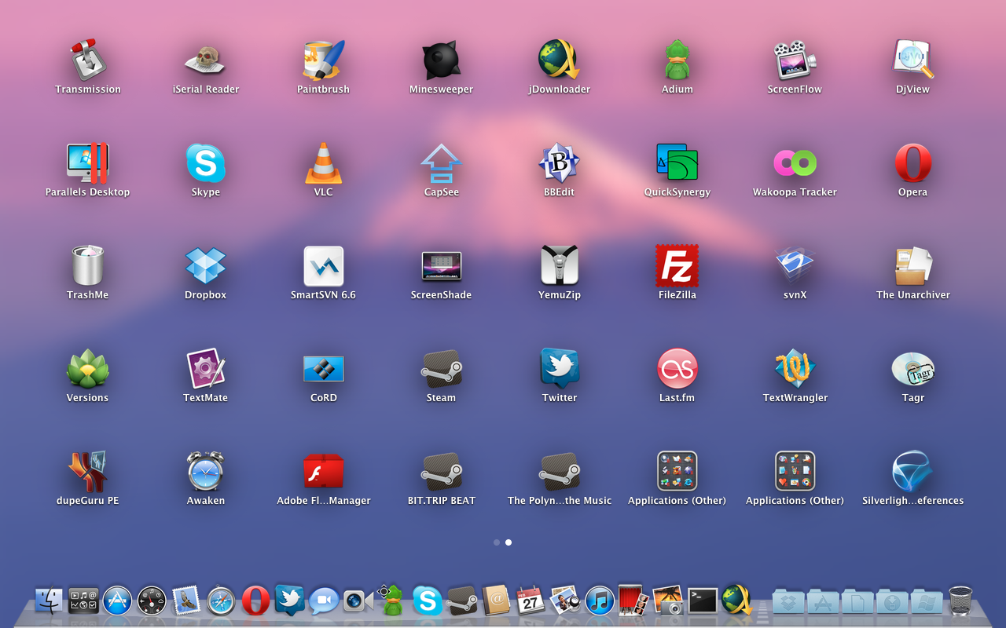Launch Adium from the Launchpad grid
1006x628 pixels.
click(x=677, y=60)
